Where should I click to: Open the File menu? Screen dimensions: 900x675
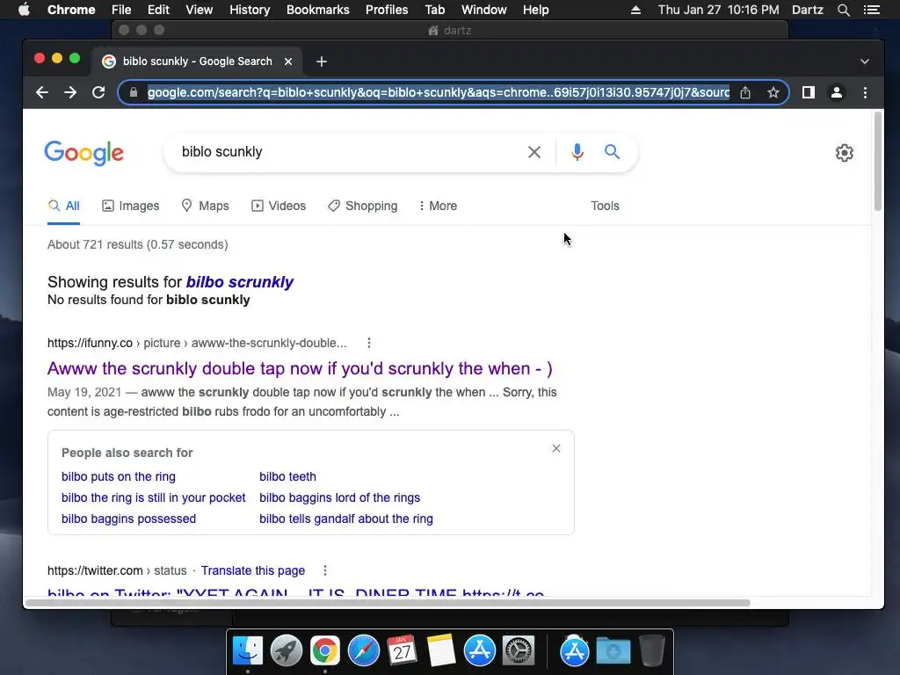(x=121, y=10)
